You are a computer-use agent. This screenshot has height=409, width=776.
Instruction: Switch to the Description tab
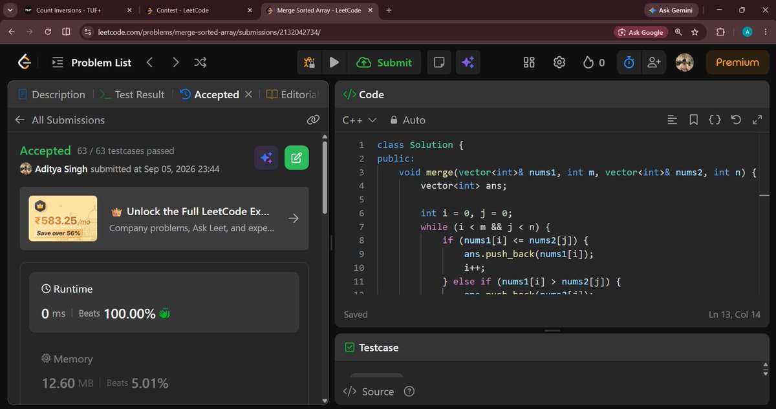(52, 94)
